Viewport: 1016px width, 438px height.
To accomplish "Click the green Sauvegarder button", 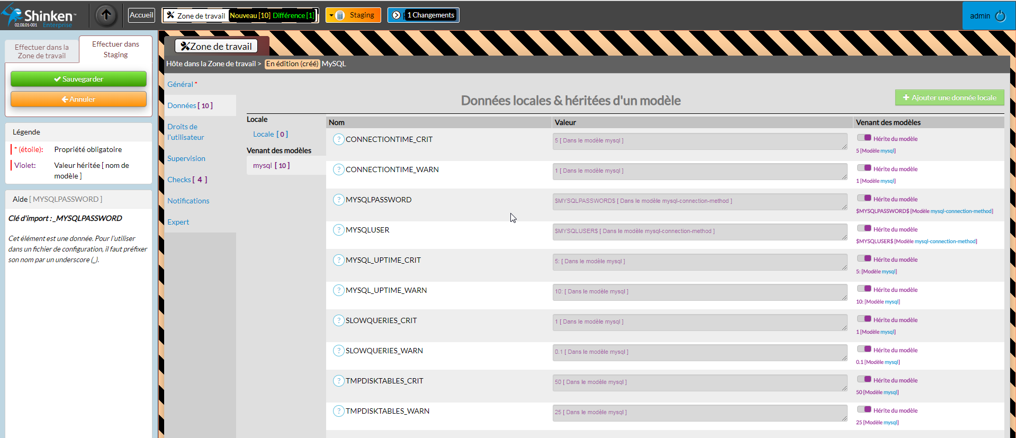I will click(x=78, y=79).
